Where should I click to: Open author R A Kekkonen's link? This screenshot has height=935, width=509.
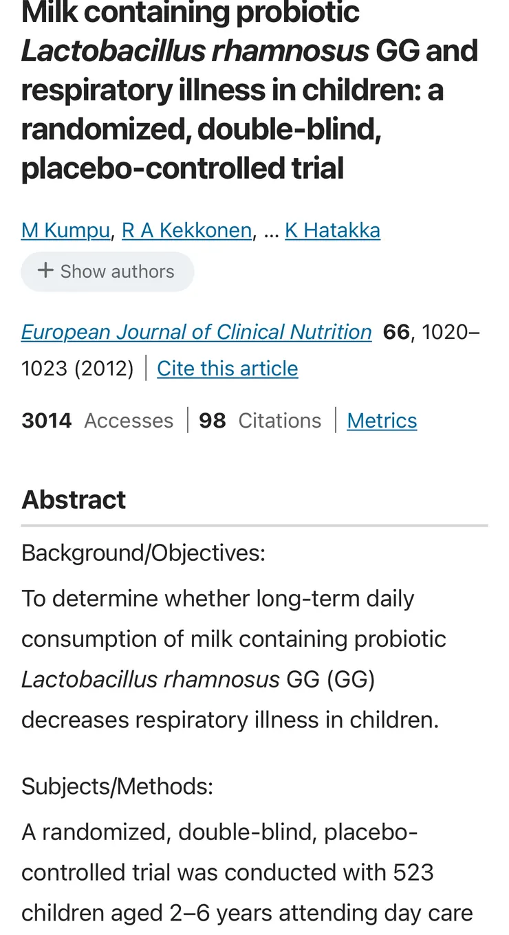pyautogui.click(x=186, y=230)
